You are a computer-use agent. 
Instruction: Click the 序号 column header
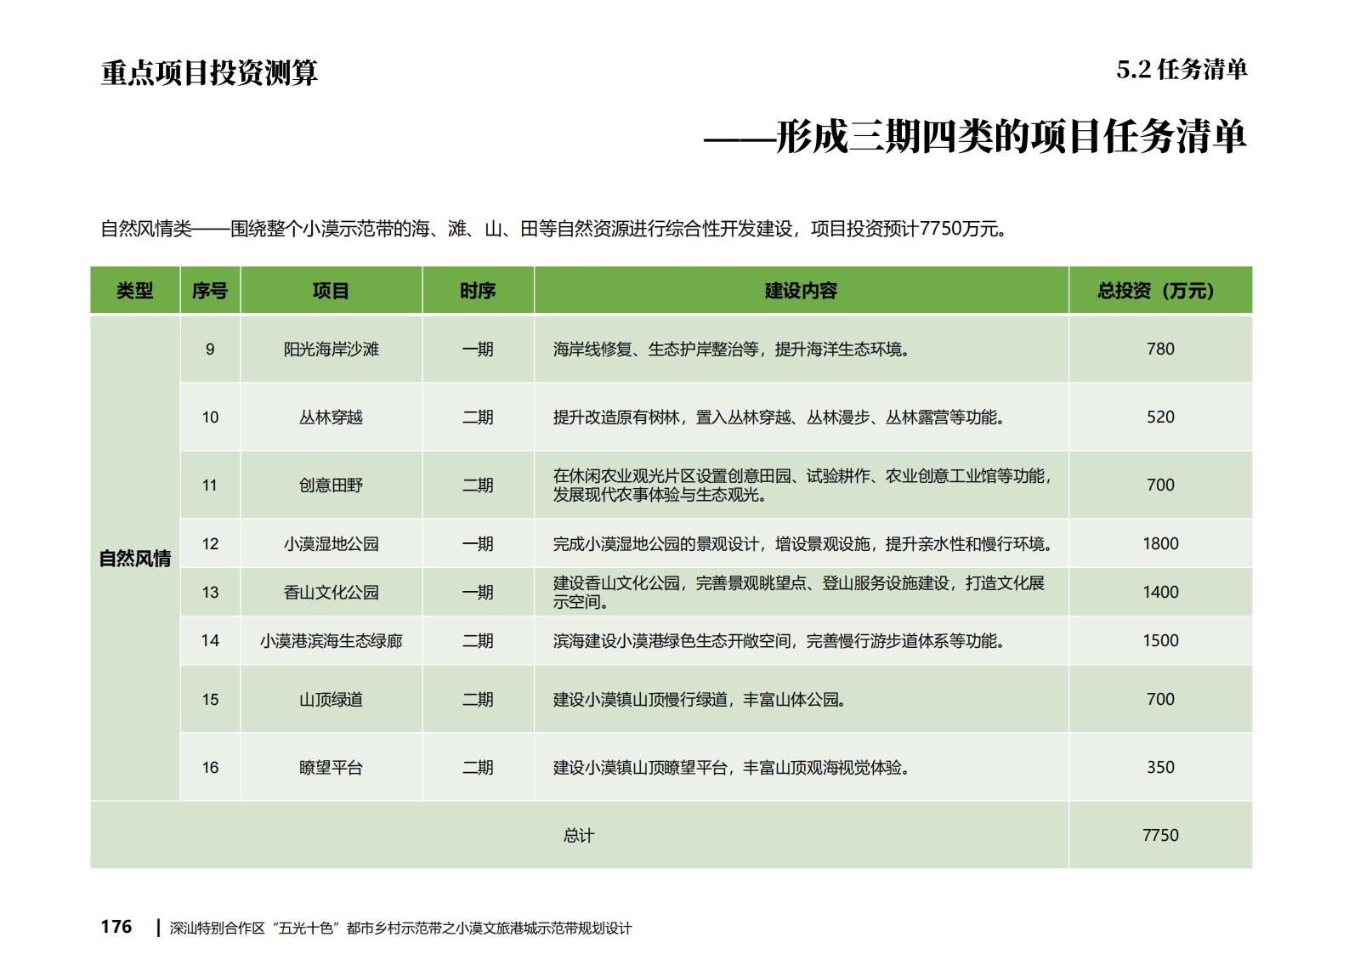(210, 291)
